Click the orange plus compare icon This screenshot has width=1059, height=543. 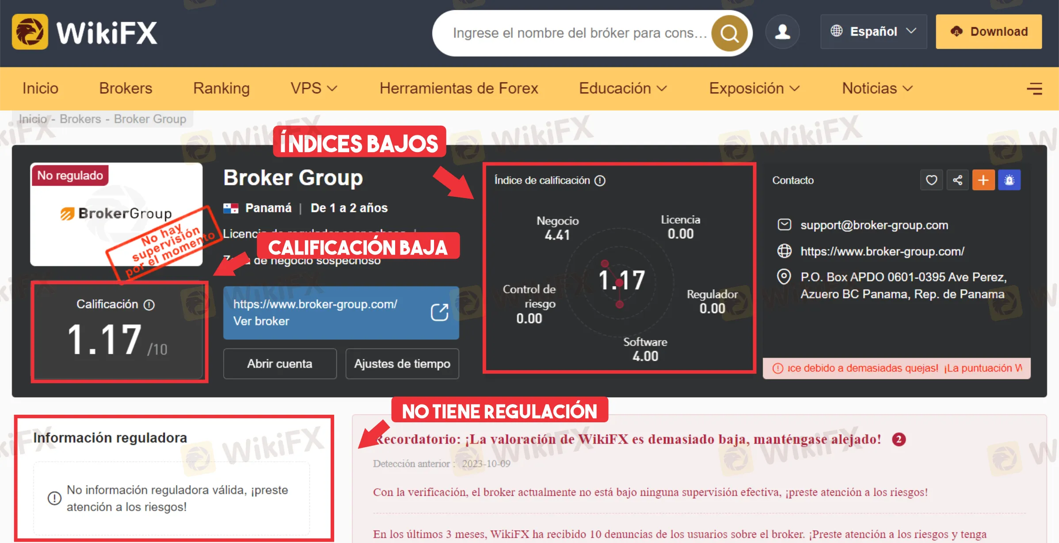pyautogui.click(x=983, y=180)
